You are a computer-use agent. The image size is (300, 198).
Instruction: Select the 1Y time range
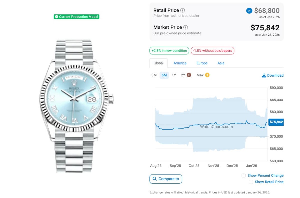(x=174, y=75)
